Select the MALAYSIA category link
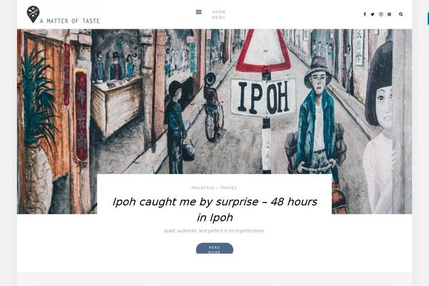 (x=202, y=187)
